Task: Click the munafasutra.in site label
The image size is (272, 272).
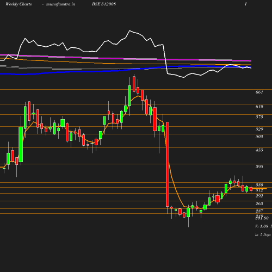Action: point(60,4)
